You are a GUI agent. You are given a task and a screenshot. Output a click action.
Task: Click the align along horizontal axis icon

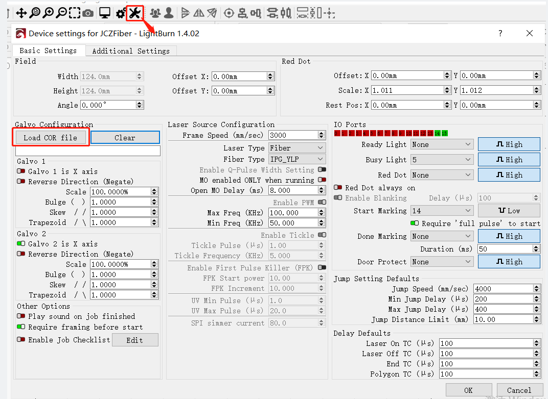tap(256, 13)
